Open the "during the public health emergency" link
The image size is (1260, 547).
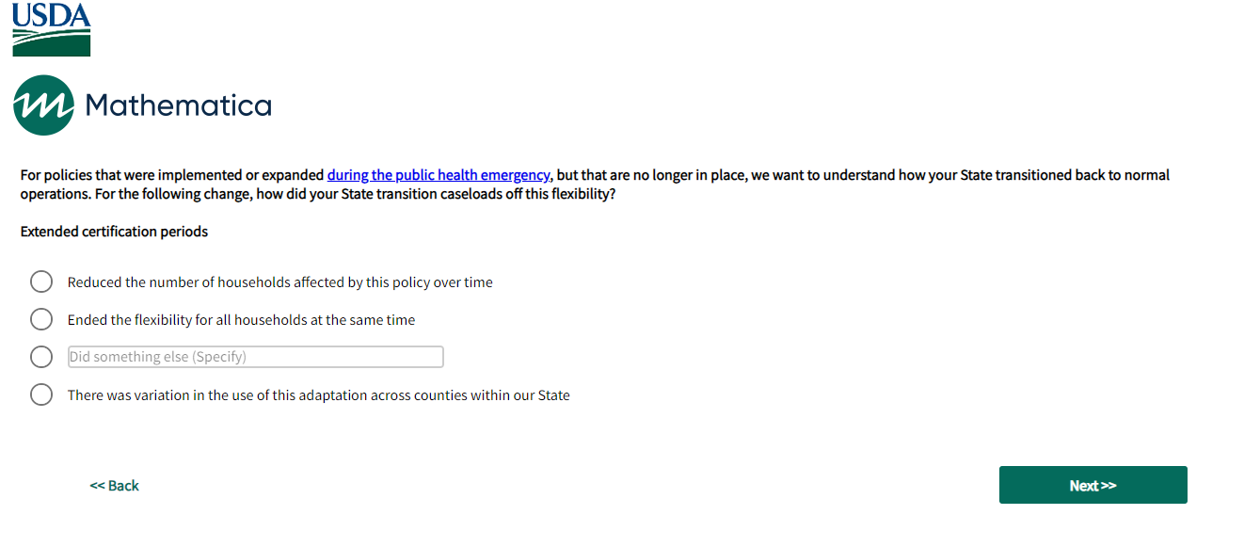coord(438,175)
